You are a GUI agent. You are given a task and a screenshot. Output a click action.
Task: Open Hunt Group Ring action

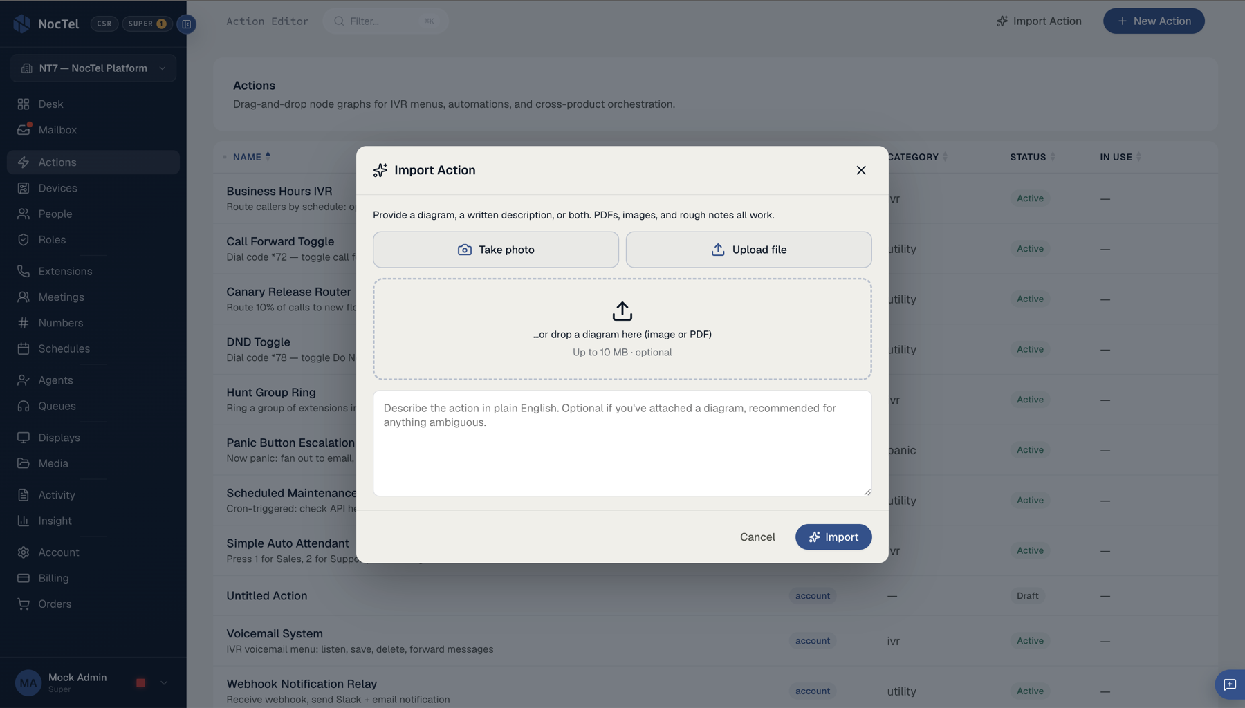[x=271, y=393]
